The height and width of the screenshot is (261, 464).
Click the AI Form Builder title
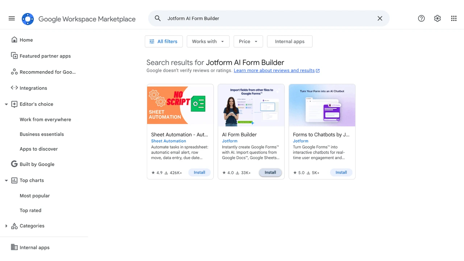tap(239, 134)
